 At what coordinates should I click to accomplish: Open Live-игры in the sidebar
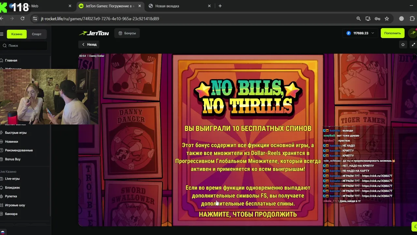click(12, 179)
